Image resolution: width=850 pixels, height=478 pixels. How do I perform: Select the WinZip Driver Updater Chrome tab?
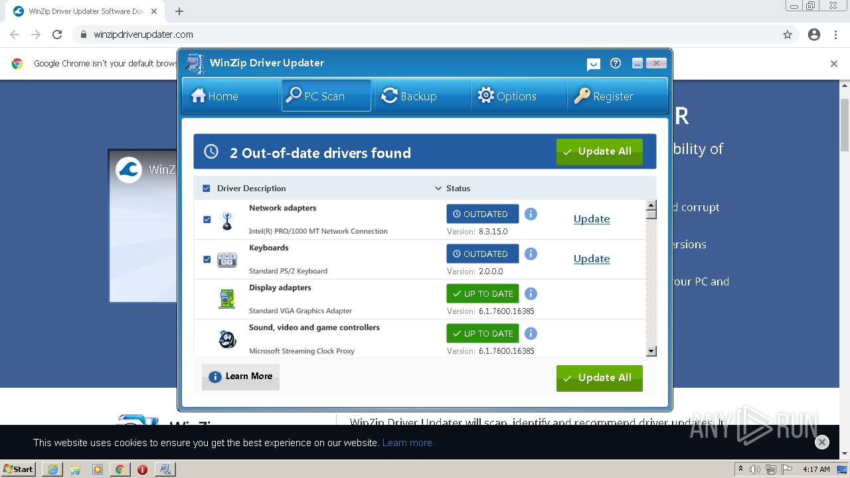pos(85,11)
